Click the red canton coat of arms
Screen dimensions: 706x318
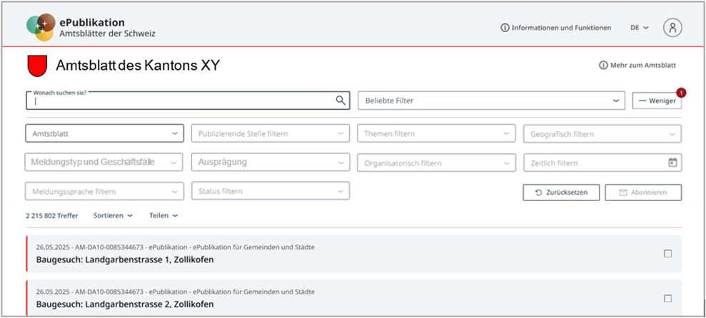point(36,66)
